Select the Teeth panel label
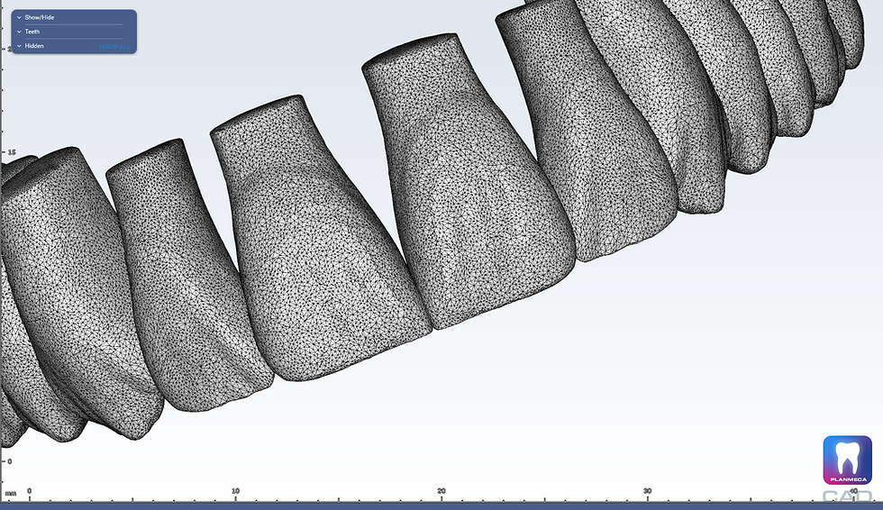This screenshot has height=510, width=883. pos(32,32)
